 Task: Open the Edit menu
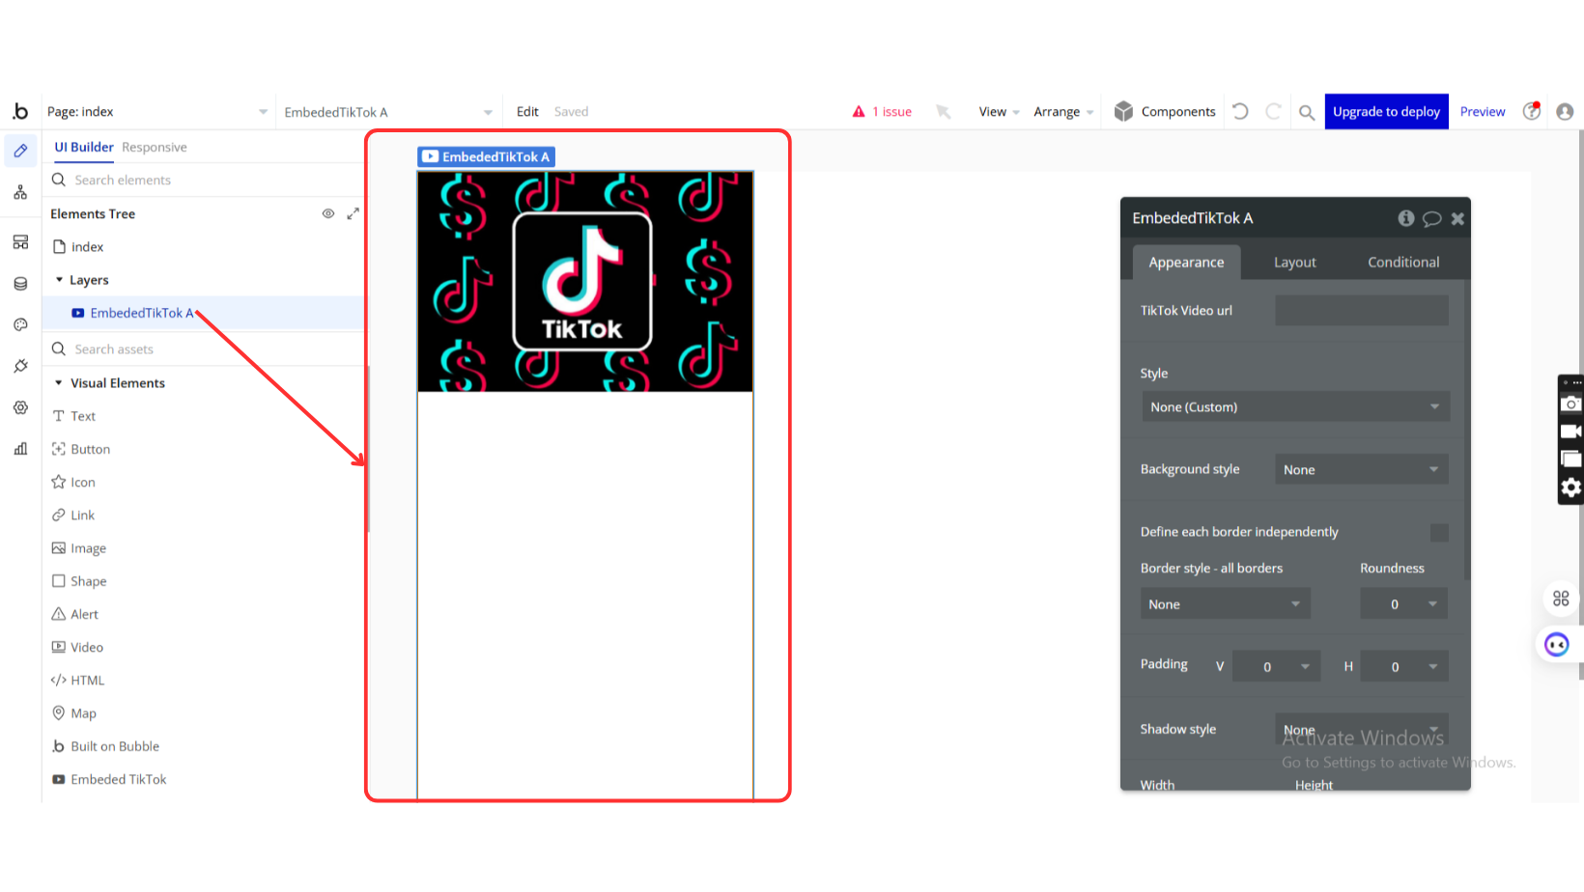[527, 112]
